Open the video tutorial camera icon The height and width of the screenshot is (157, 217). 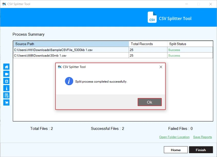[6, 74]
